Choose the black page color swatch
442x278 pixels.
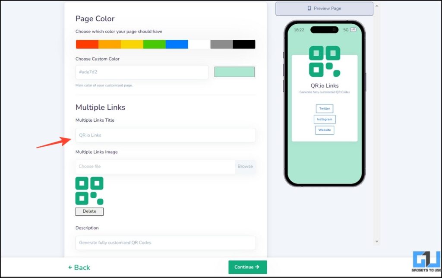pyautogui.click(x=244, y=44)
